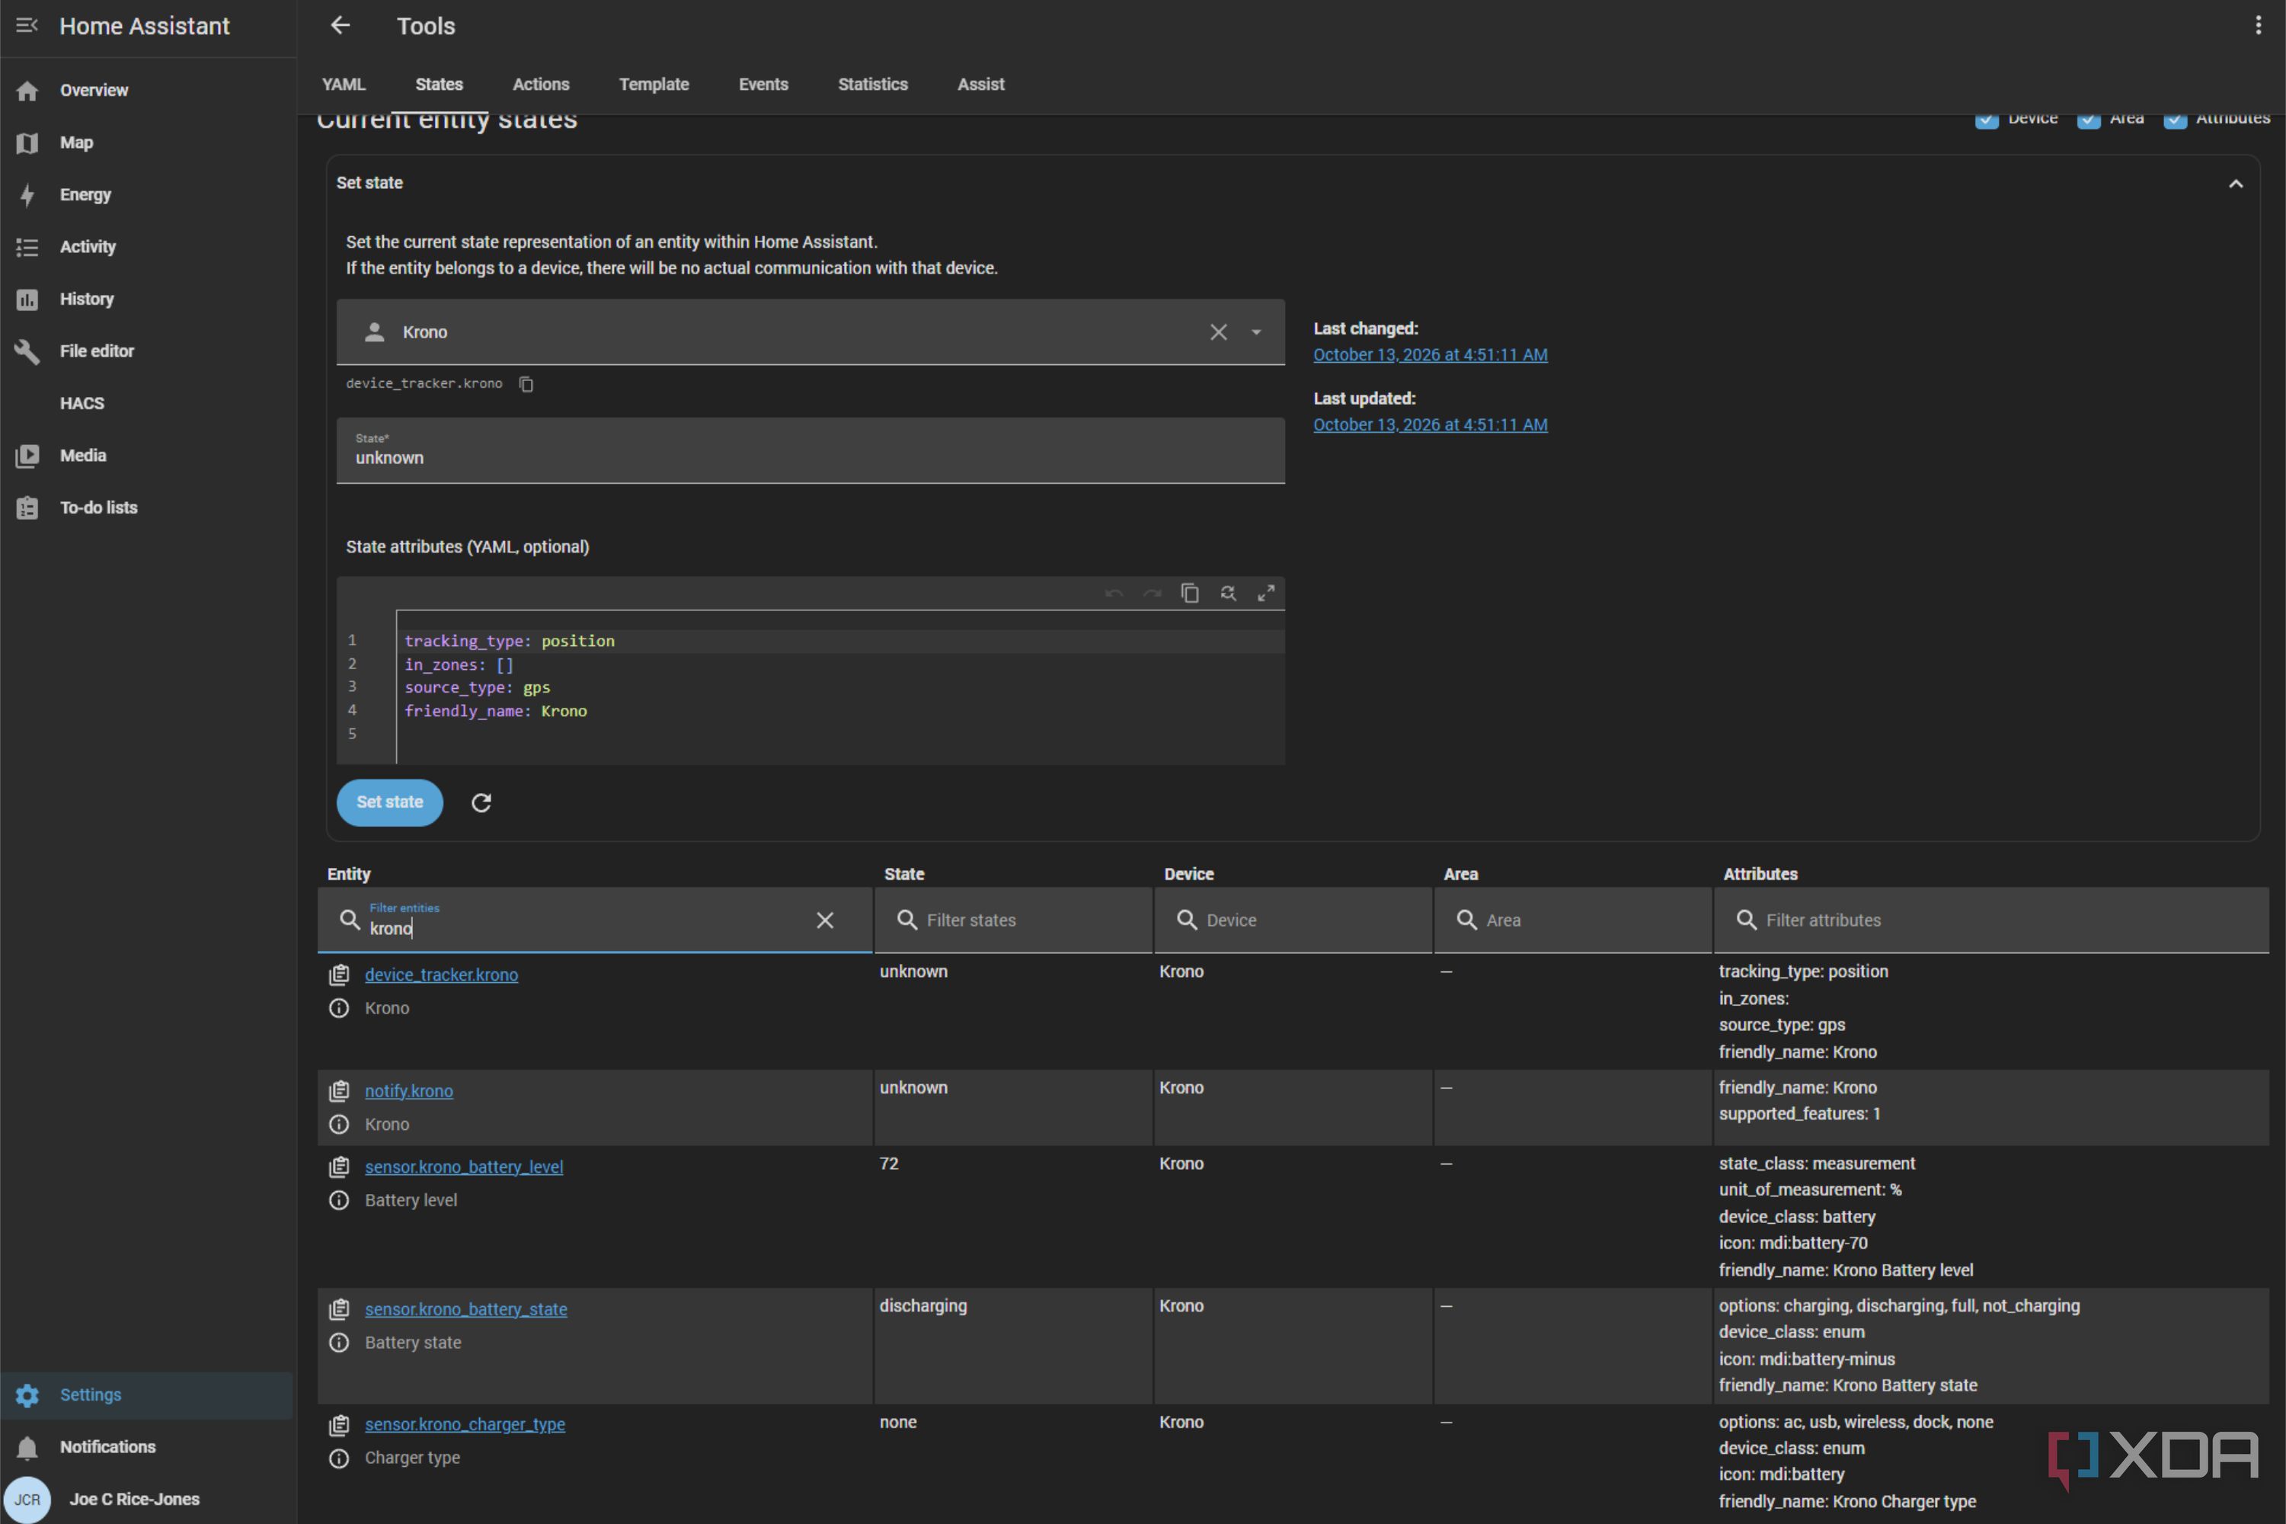Switch to the Actions tab
Screen dimensions: 2286x1524
541,85
